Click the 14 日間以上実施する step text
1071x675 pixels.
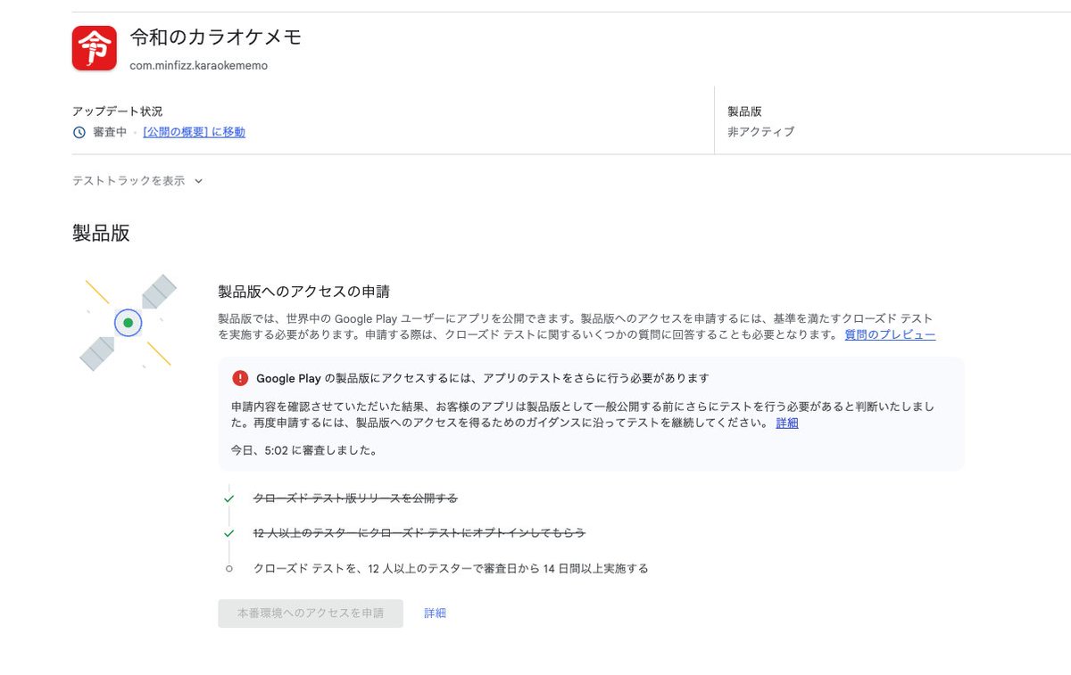pyautogui.click(x=451, y=568)
